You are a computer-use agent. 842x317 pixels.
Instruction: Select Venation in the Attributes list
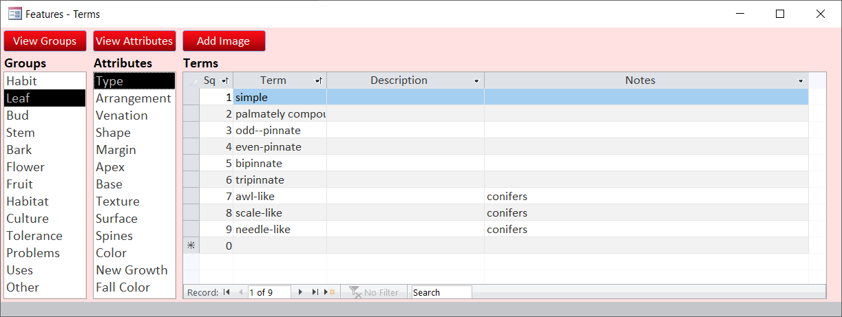click(x=122, y=116)
